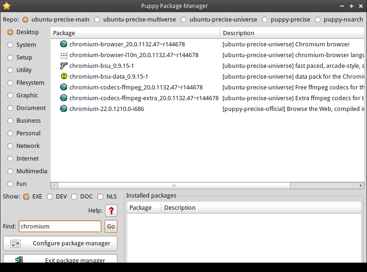
Task: Select the ubuntu-precise-multiverse repo
Action: tap(97, 20)
